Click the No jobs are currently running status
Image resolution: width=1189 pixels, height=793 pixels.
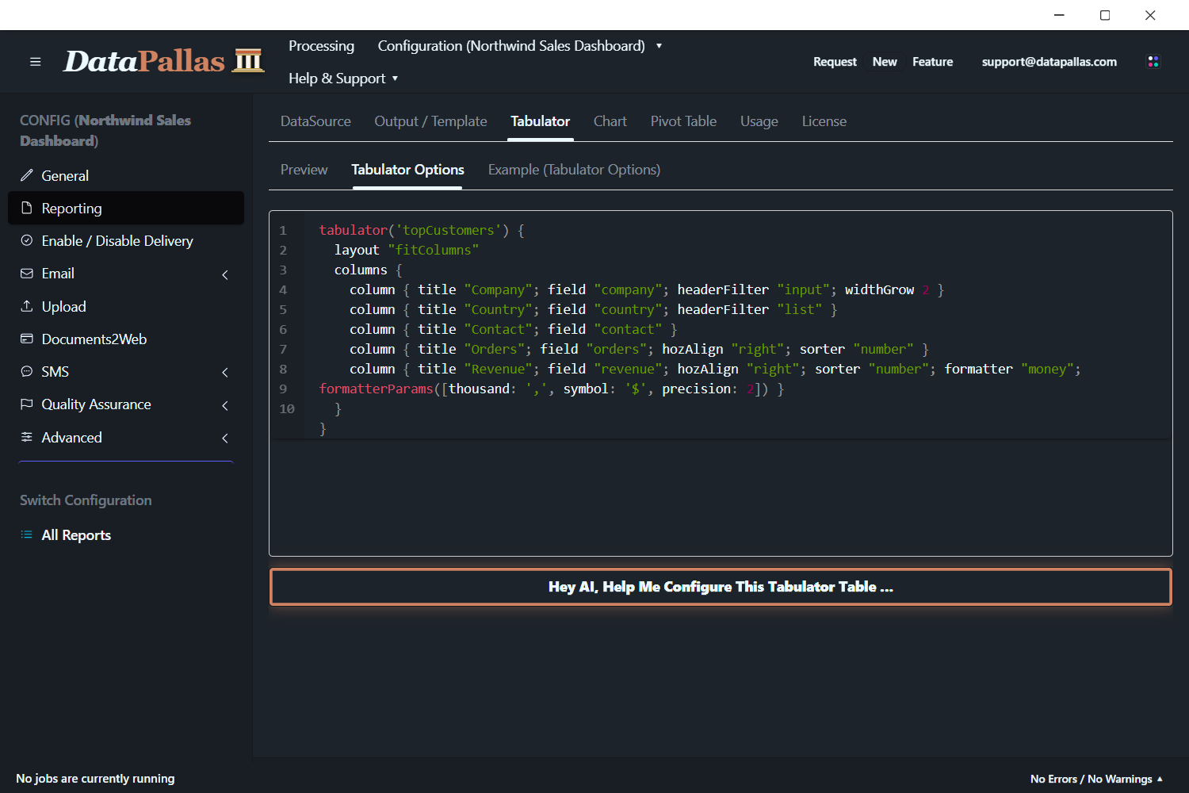tap(95, 779)
